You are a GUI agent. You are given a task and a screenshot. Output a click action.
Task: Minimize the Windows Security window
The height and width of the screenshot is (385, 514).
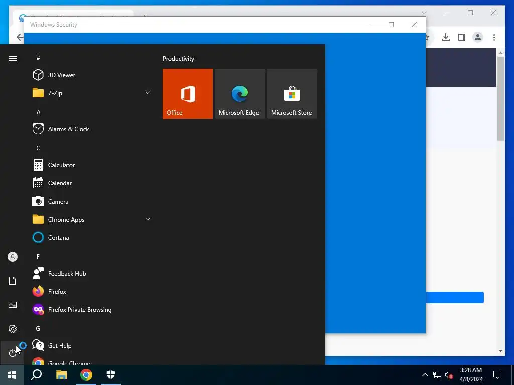pyautogui.click(x=368, y=25)
